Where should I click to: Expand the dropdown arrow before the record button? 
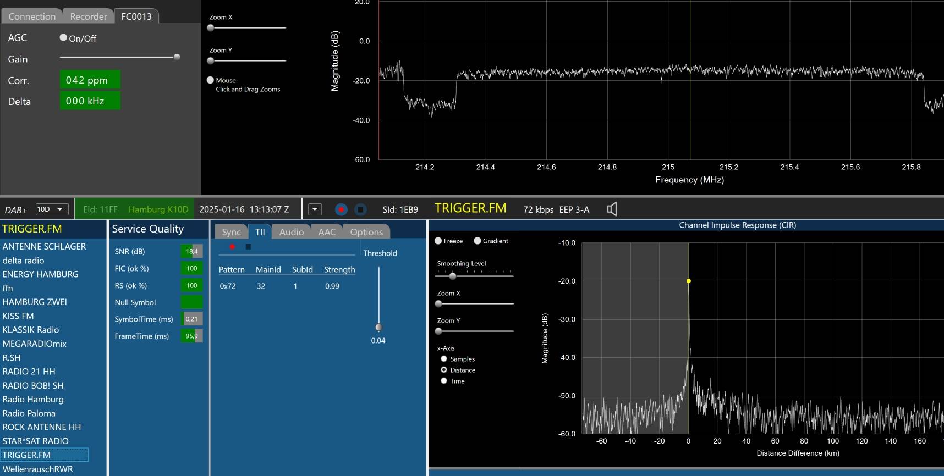pyautogui.click(x=315, y=209)
